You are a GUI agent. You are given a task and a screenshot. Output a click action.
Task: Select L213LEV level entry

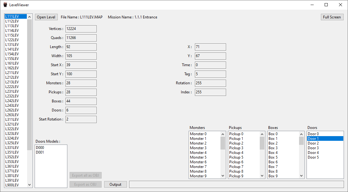click(x=16, y=82)
